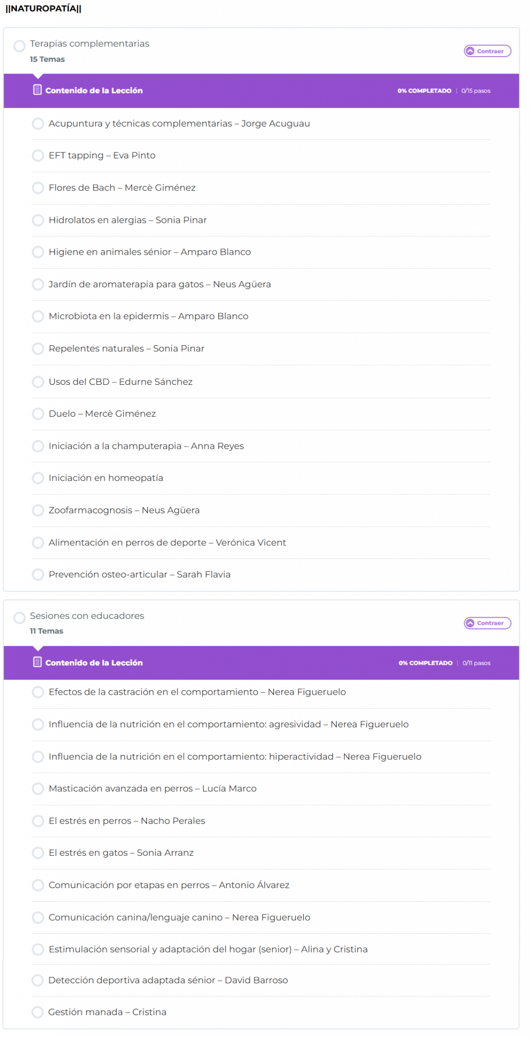The image size is (530, 1037).
Task: Click the progress circle beside Gestión manada – Cristina
Action: coord(37,1012)
